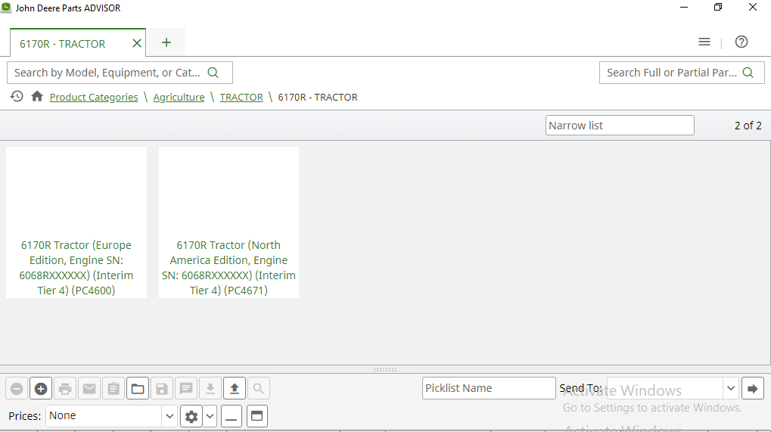
Task: Minimize the picklist panel
Action: (232, 416)
